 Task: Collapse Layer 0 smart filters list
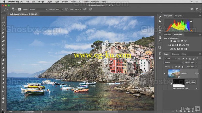click(x=199, y=74)
